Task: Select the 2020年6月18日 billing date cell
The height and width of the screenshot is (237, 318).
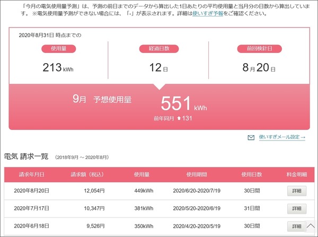Action: pyautogui.click(x=31, y=226)
